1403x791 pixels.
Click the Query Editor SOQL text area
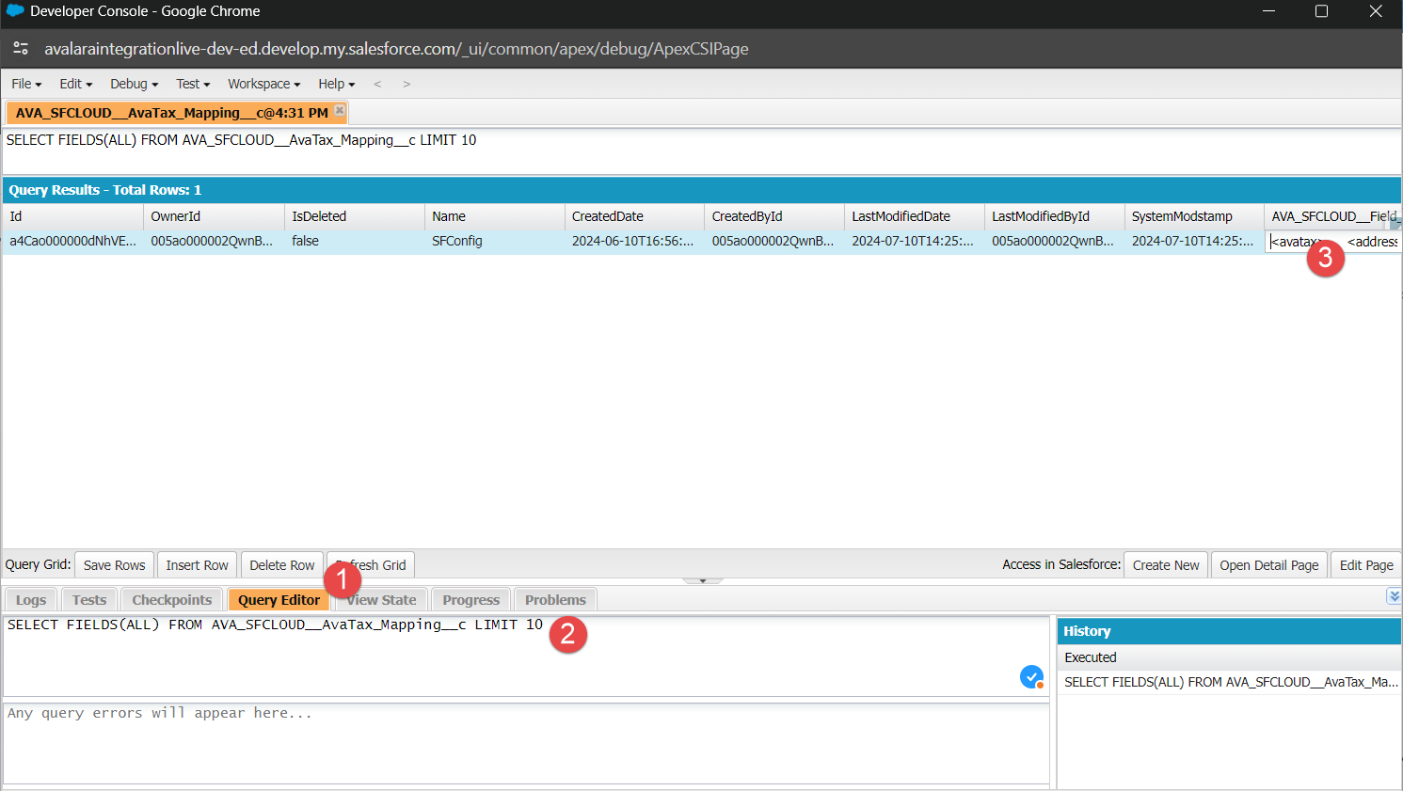[526, 657]
